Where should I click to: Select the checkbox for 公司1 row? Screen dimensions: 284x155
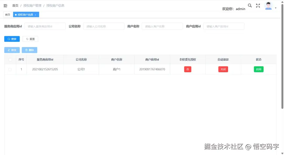[x=10, y=69]
